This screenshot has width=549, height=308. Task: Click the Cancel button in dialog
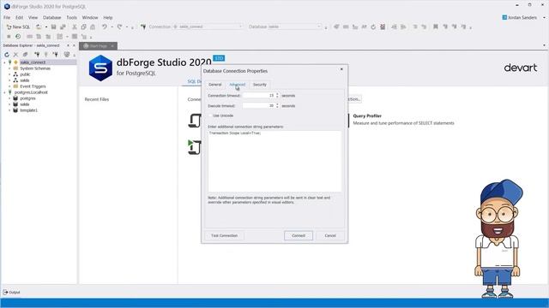tap(330, 236)
